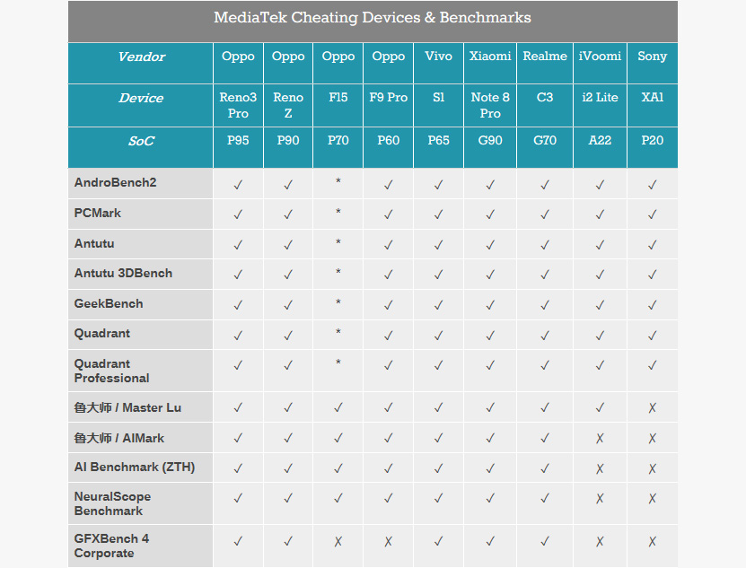Select the Xiaomi vendor column header
746x568 pixels.
pos(490,63)
